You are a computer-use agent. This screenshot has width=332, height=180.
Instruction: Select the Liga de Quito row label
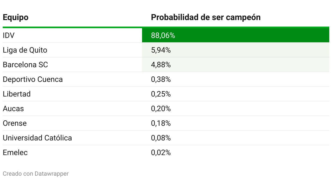25,50
